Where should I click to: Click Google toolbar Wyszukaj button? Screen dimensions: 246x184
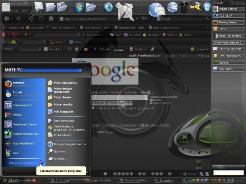[x=53, y=49]
